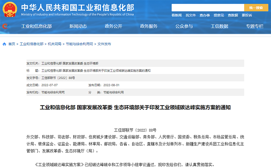Select the 发布日期 value 2022-08-01

pyautogui.click(x=111, y=85)
